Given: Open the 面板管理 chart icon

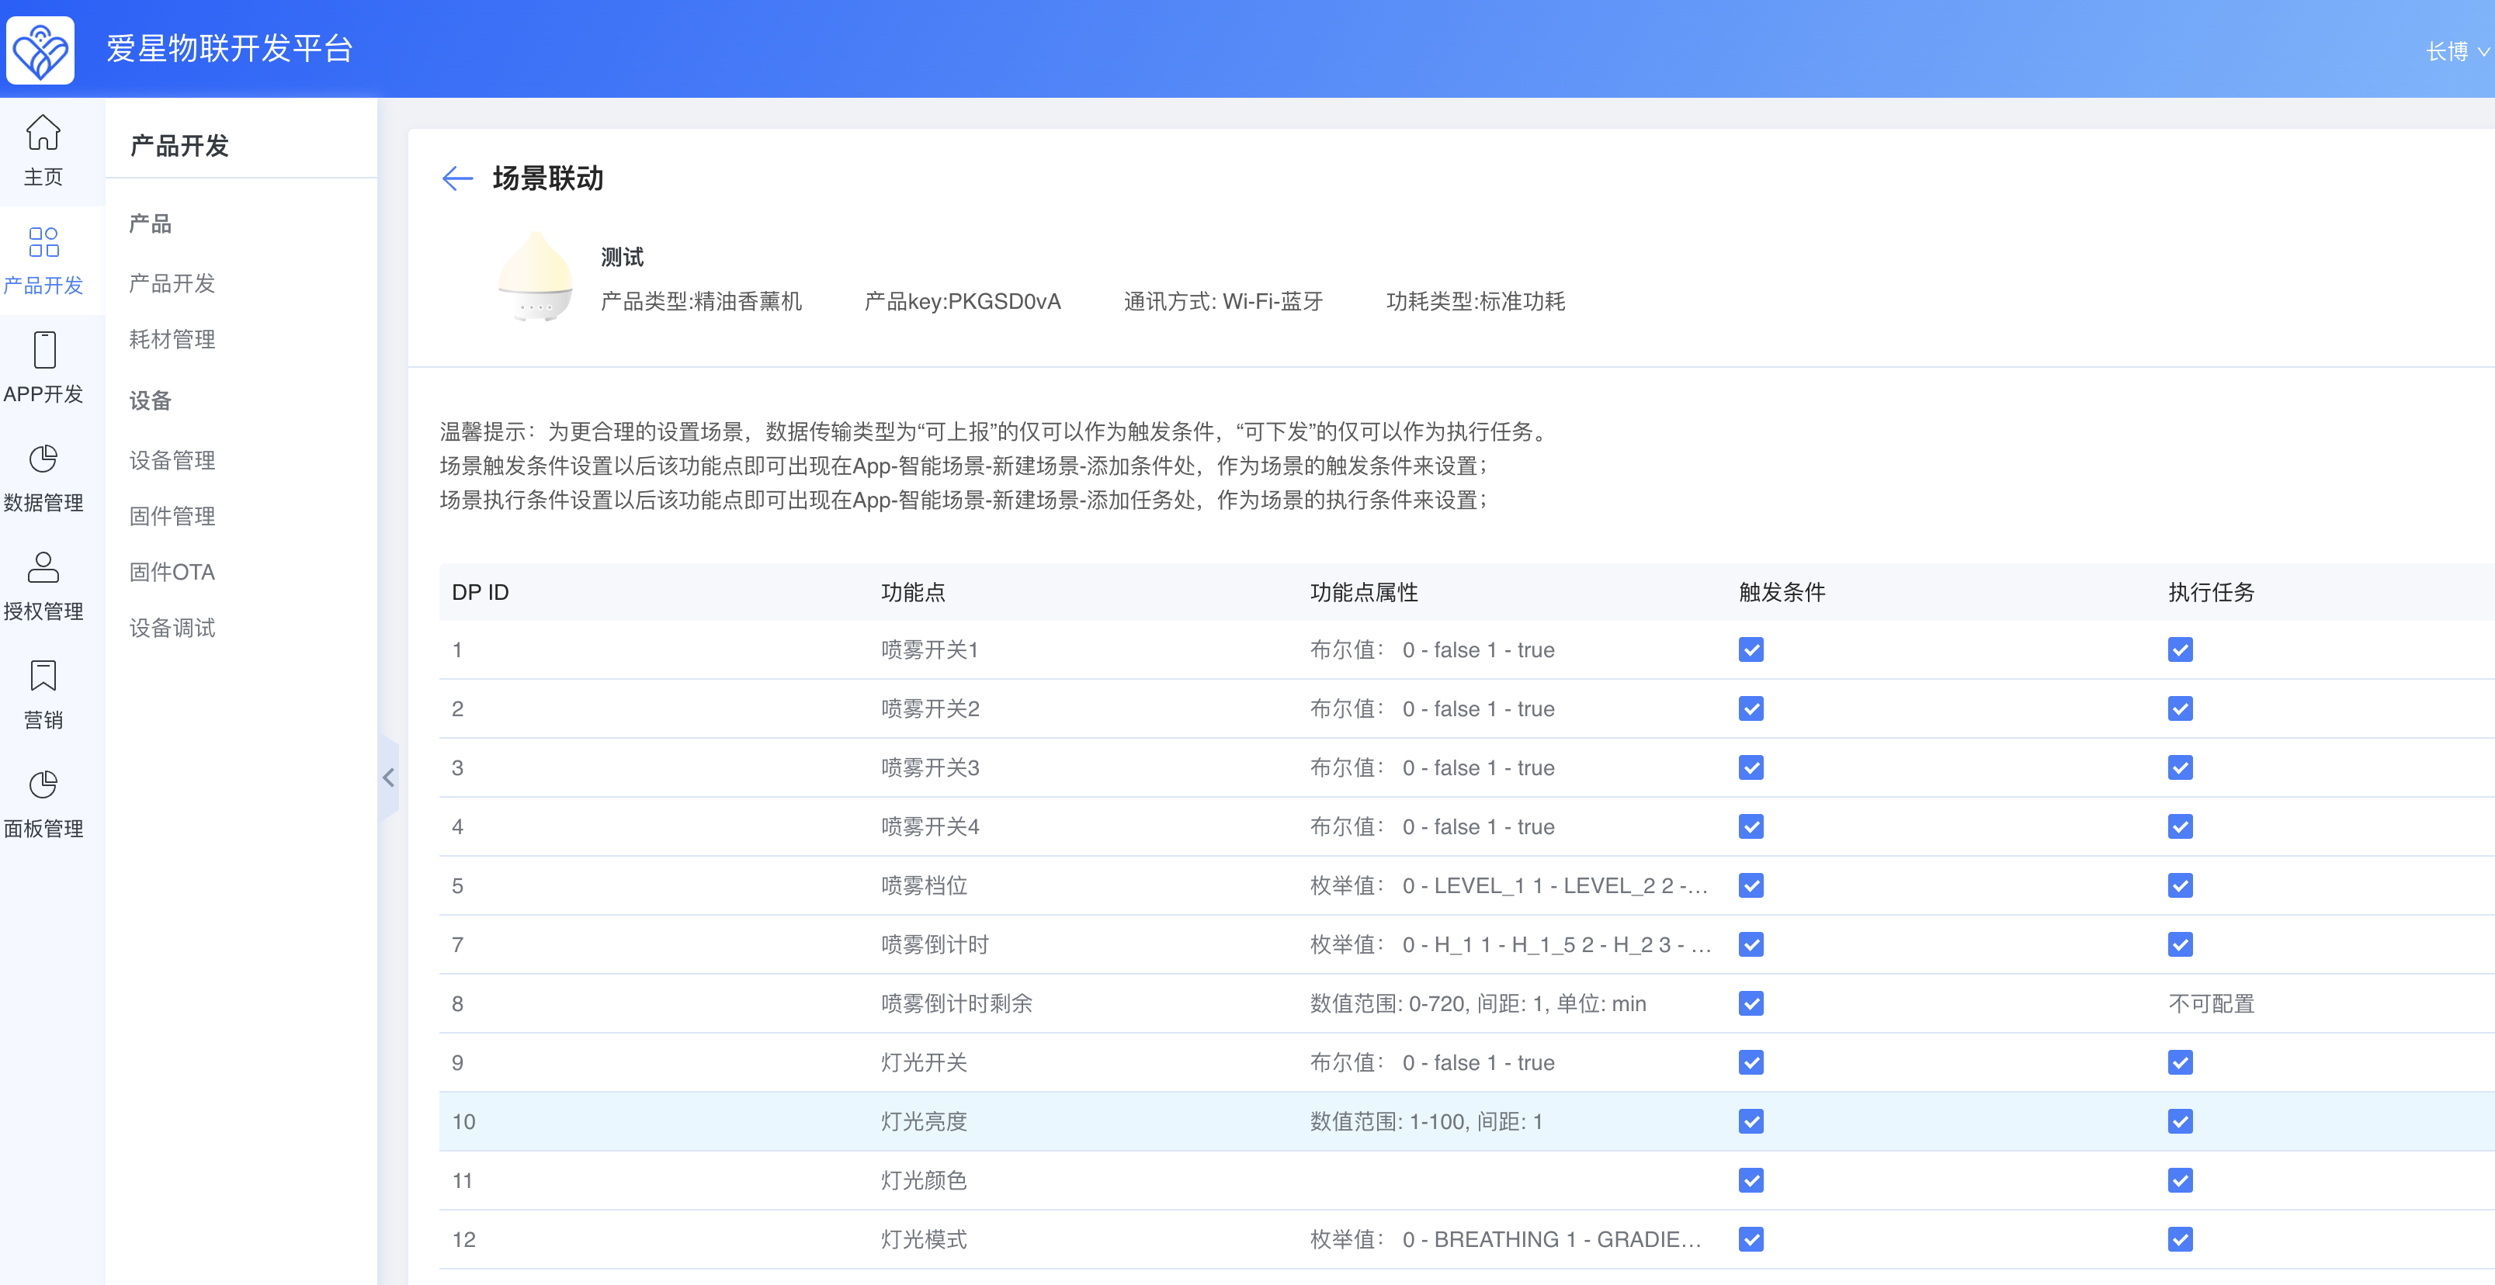Looking at the screenshot, I should [43, 785].
